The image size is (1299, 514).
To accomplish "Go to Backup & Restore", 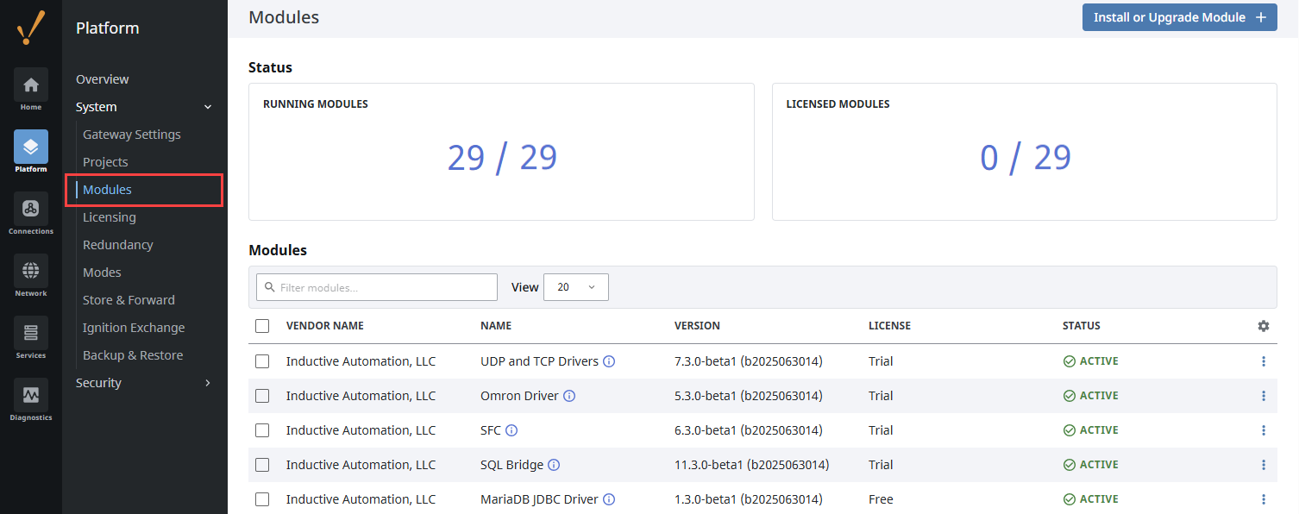I will tap(133, 355).
